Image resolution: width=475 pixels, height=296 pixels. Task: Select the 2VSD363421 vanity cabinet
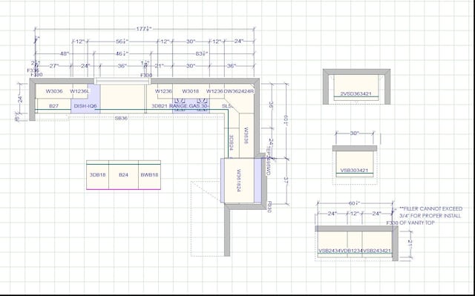click(356, 93)
